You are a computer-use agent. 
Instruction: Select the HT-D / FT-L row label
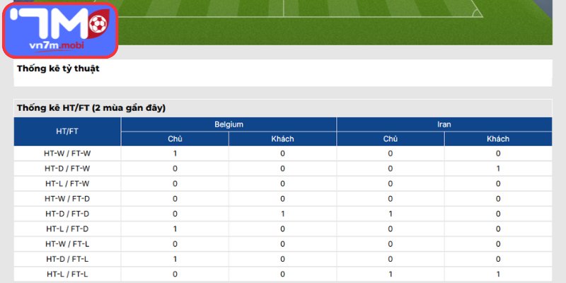(67, 259)
